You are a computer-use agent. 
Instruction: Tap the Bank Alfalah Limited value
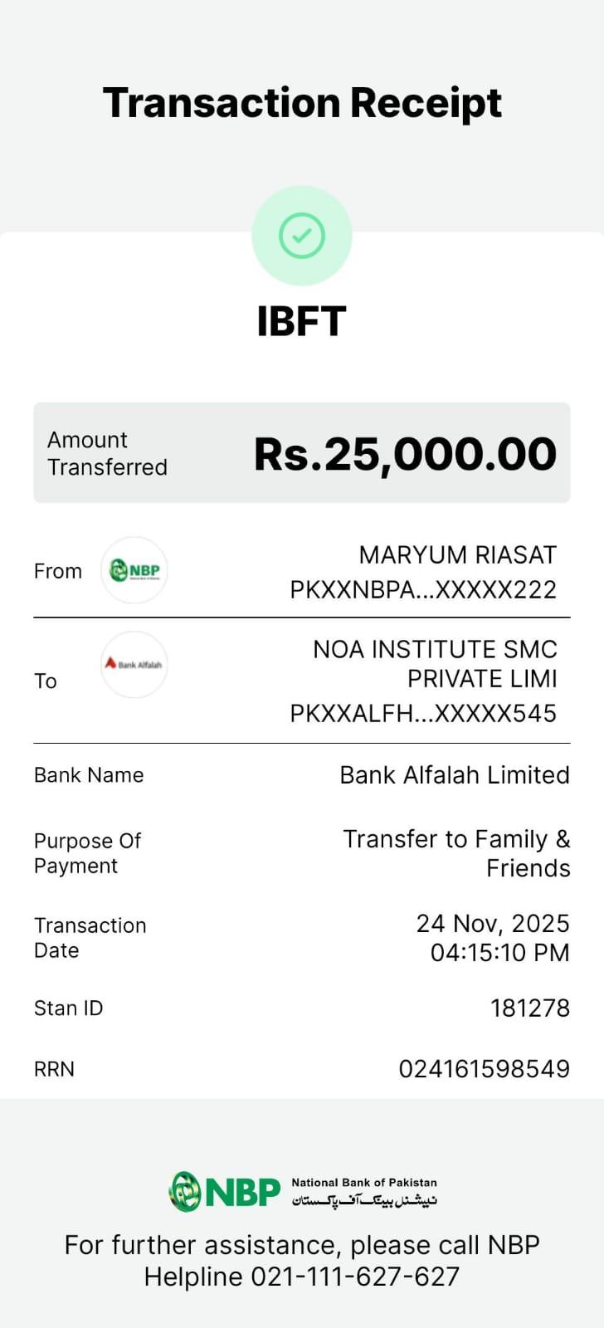point(455,775)
